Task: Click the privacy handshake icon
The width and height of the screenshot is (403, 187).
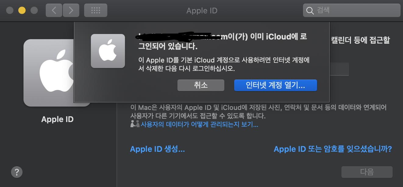Action: click(135, 124)
